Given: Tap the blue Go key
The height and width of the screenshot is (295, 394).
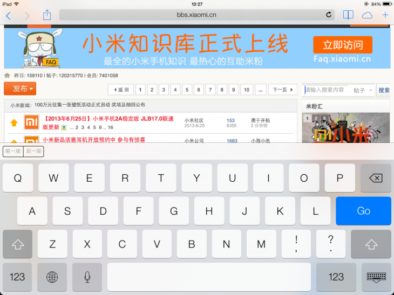Looking at the screenshot, I should pyautogui.click(x=363, y=211).
